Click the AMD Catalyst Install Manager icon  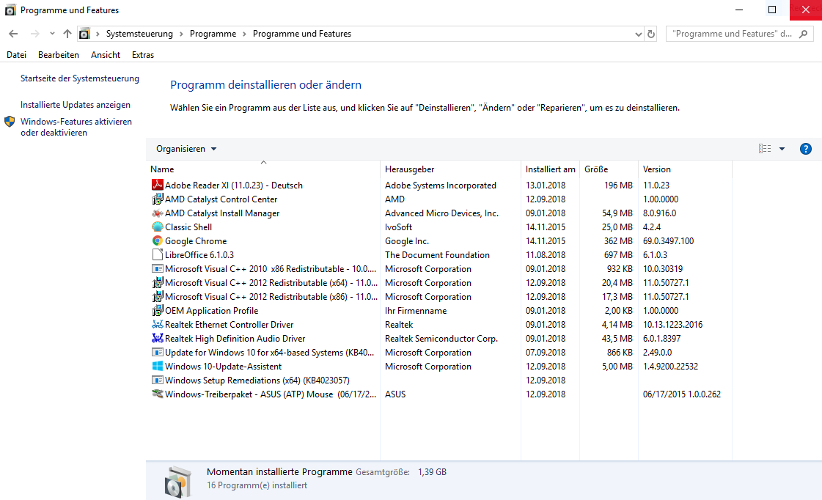coord(157,213)
